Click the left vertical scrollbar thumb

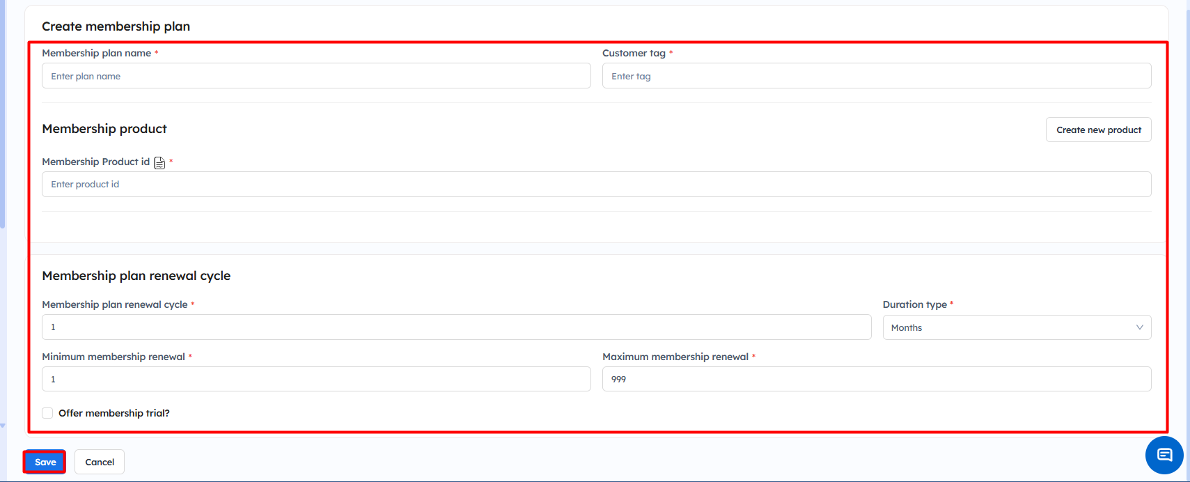coord(3,111)
